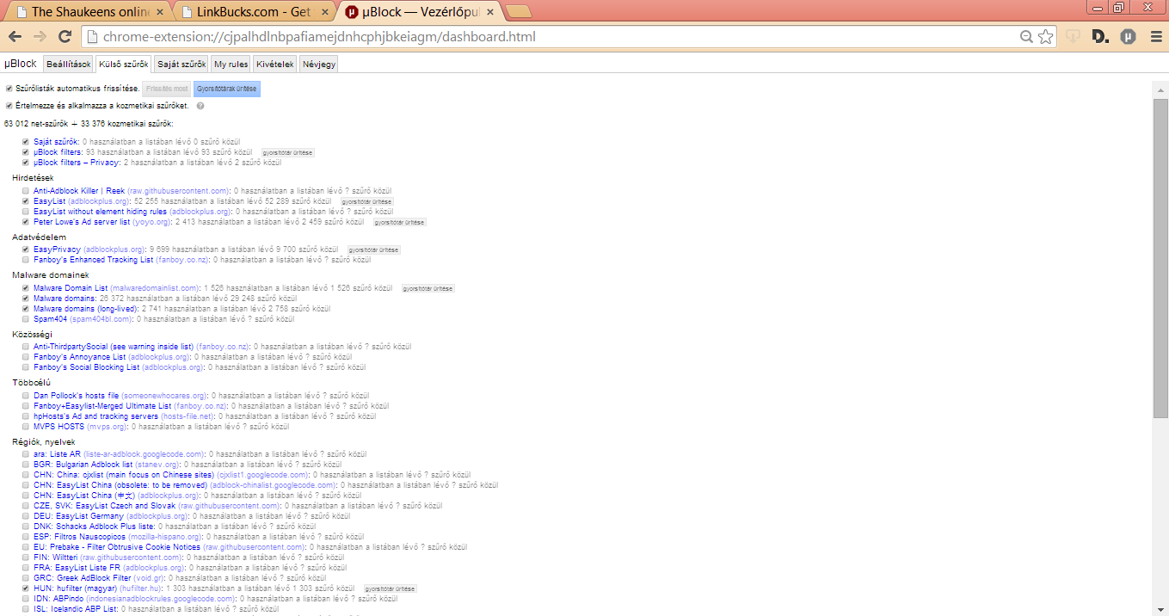Image resolution: width=1169 pixels, height=616 pixels.
Task: Close the LinkBucks.com tab
Action: (324, 12)
